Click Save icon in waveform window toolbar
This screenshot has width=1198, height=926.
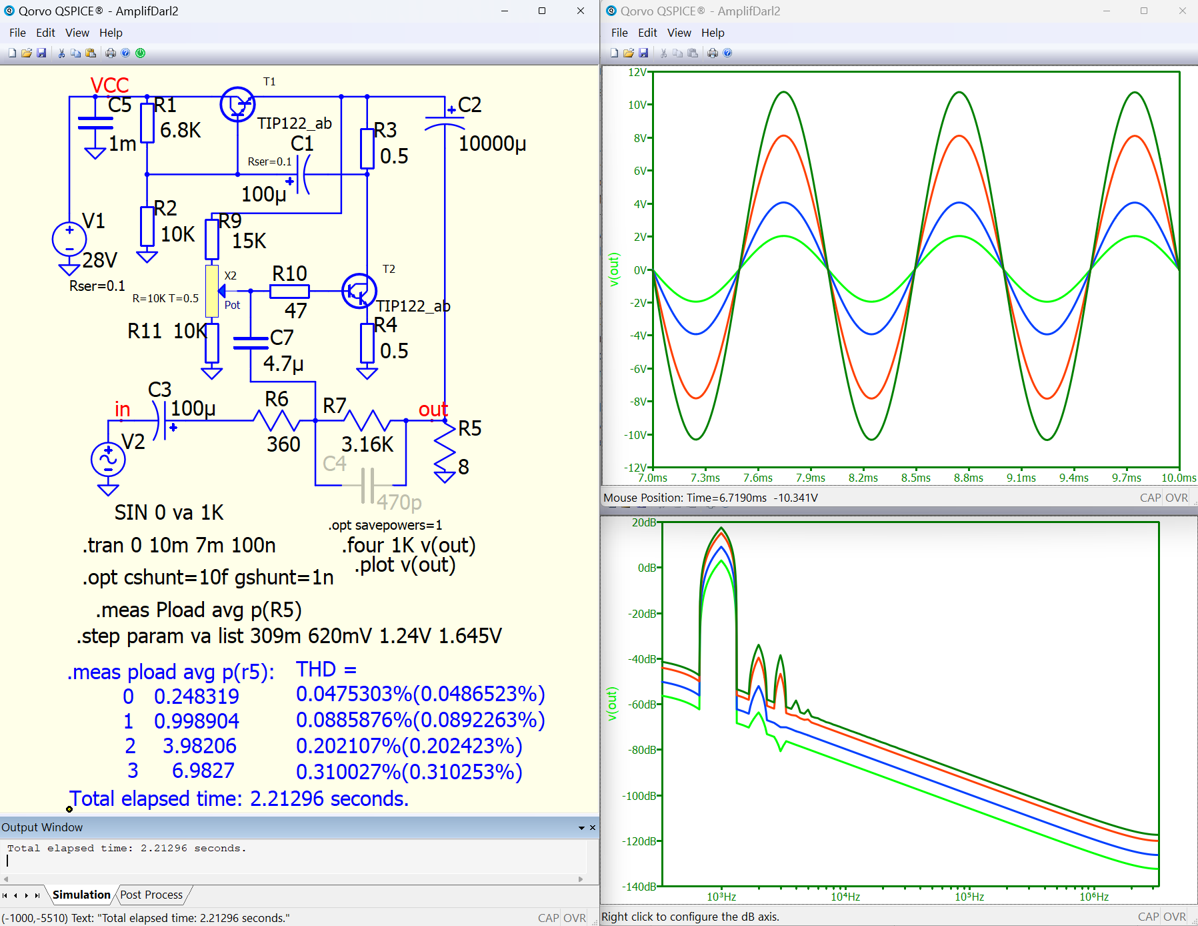click(643, 53)
